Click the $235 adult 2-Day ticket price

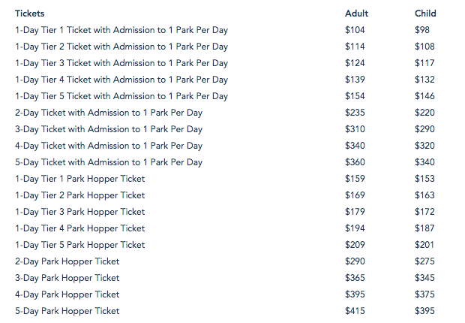(x=355, y=113)
